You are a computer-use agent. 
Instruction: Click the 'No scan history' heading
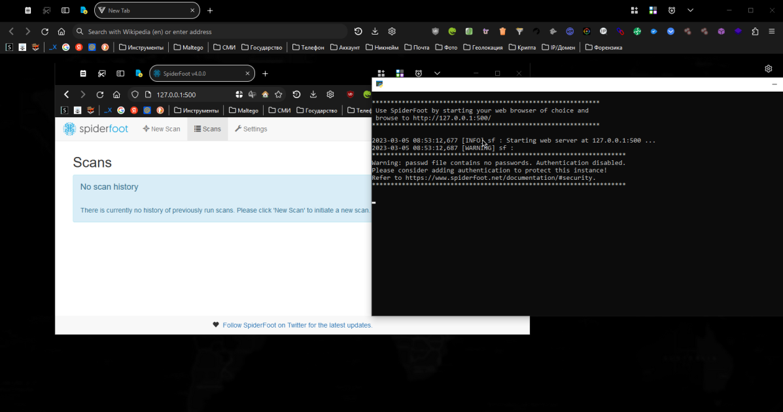pyautogui.click(x=109, y=187)
